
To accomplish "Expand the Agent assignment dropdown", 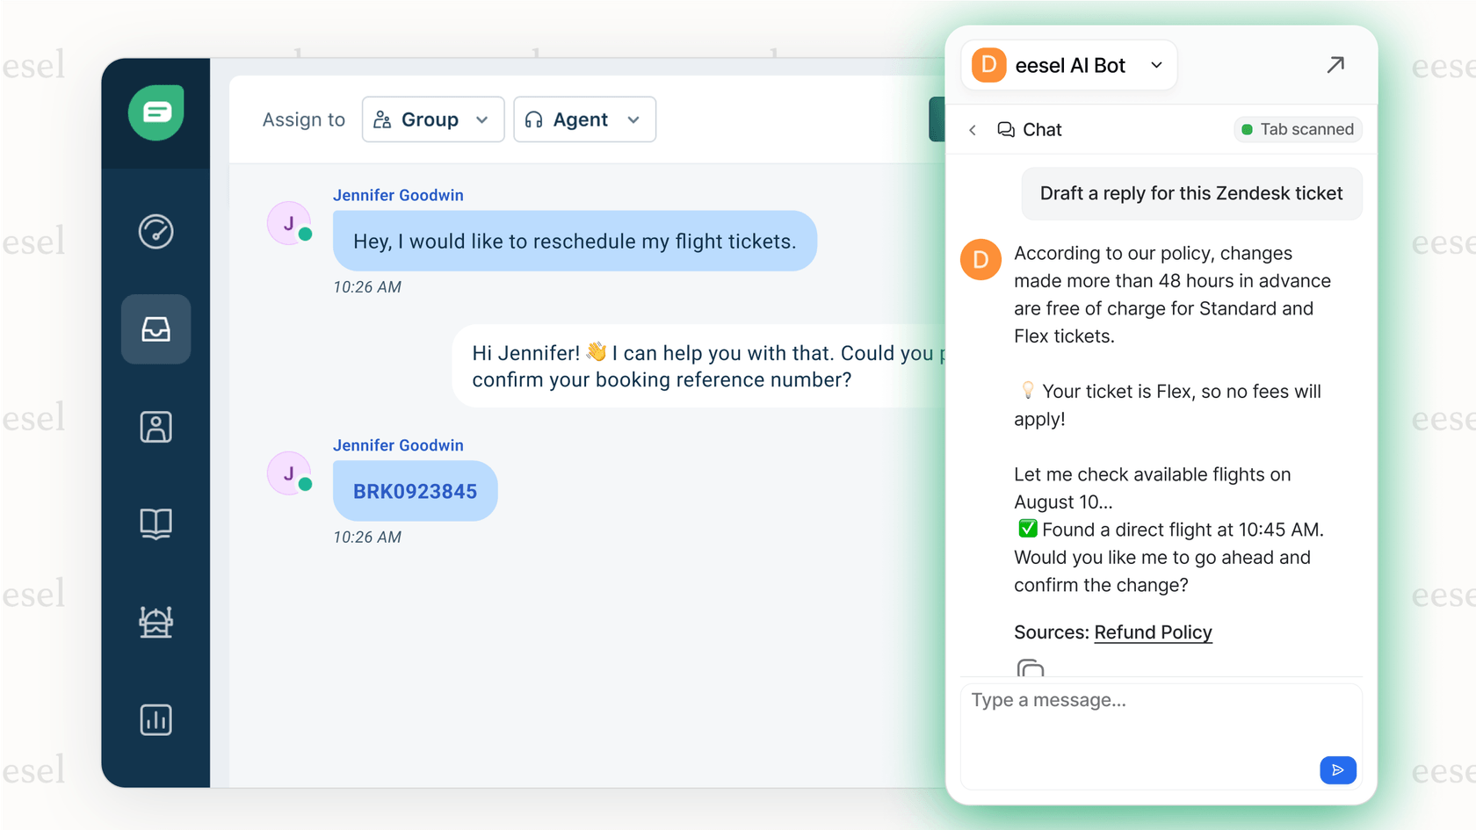I will click(584, 119).
